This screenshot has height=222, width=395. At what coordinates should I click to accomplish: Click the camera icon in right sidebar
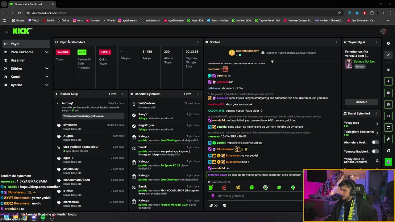[x=388, y=127]
